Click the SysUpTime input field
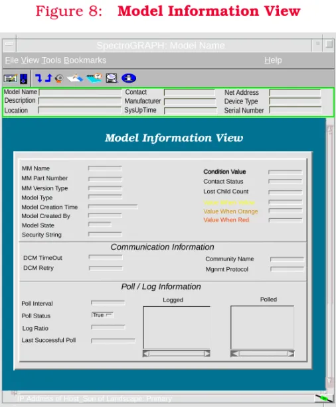Screen dimensions: 336x407 point(191,111)
